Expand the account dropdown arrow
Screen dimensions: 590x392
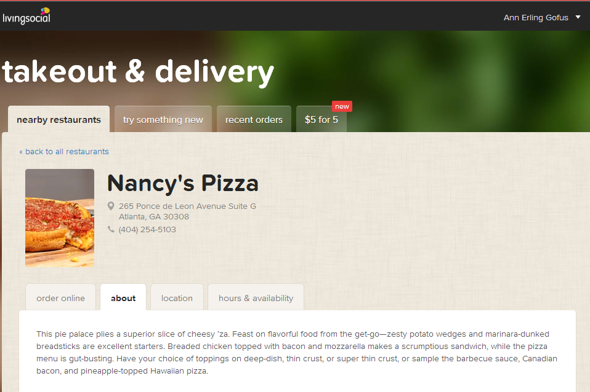578,17
